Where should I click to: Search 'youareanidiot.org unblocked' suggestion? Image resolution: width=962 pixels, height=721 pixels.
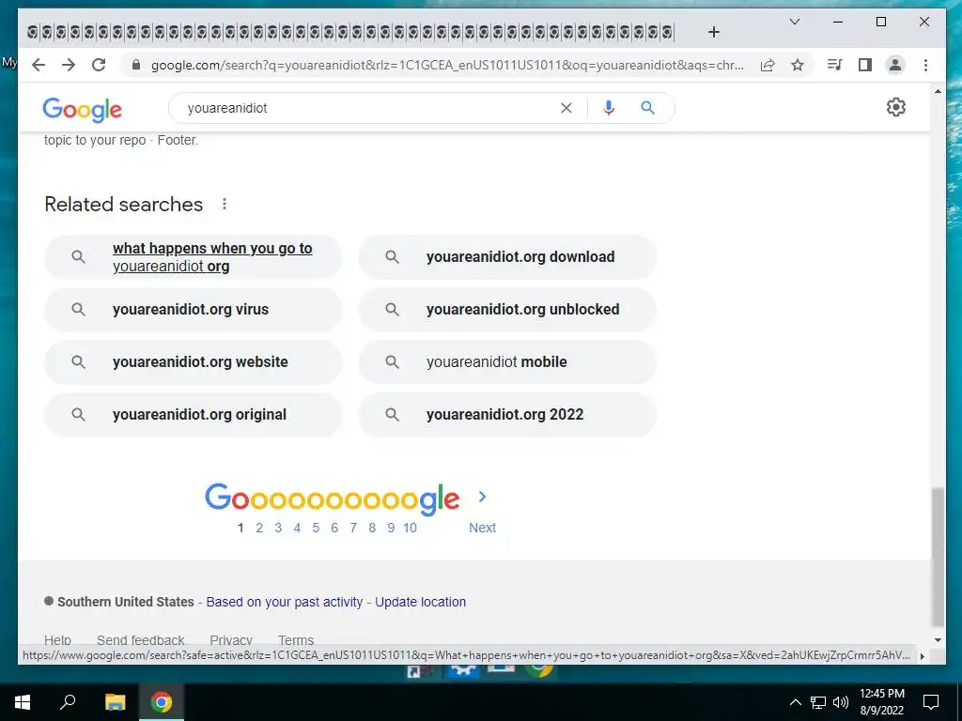[507, 310]
